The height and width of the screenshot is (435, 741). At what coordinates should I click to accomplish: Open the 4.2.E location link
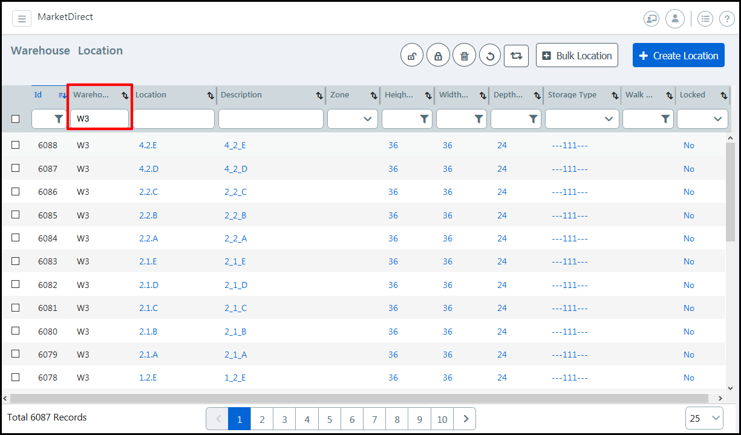[x=148, y=145]
